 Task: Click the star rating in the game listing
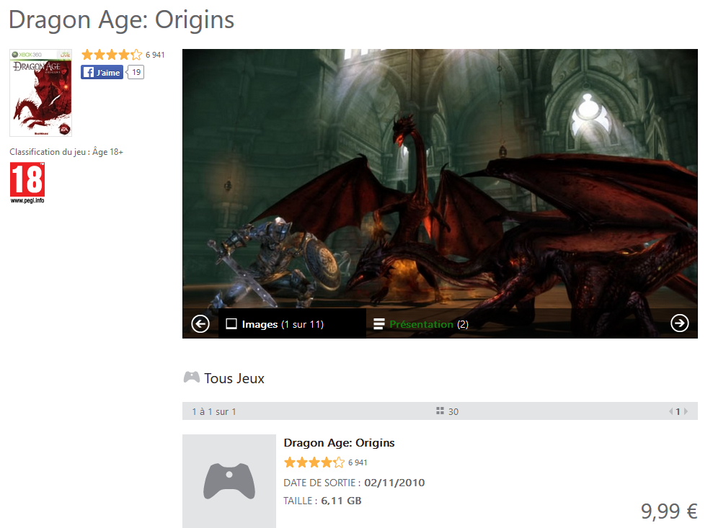point(314,462)
